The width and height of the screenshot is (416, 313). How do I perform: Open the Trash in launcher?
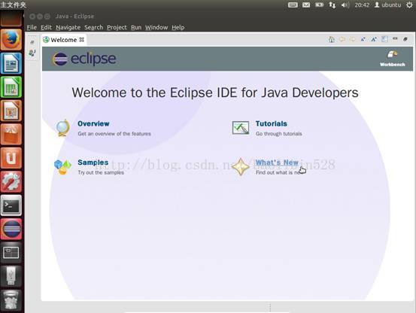[x=11, y=300]
